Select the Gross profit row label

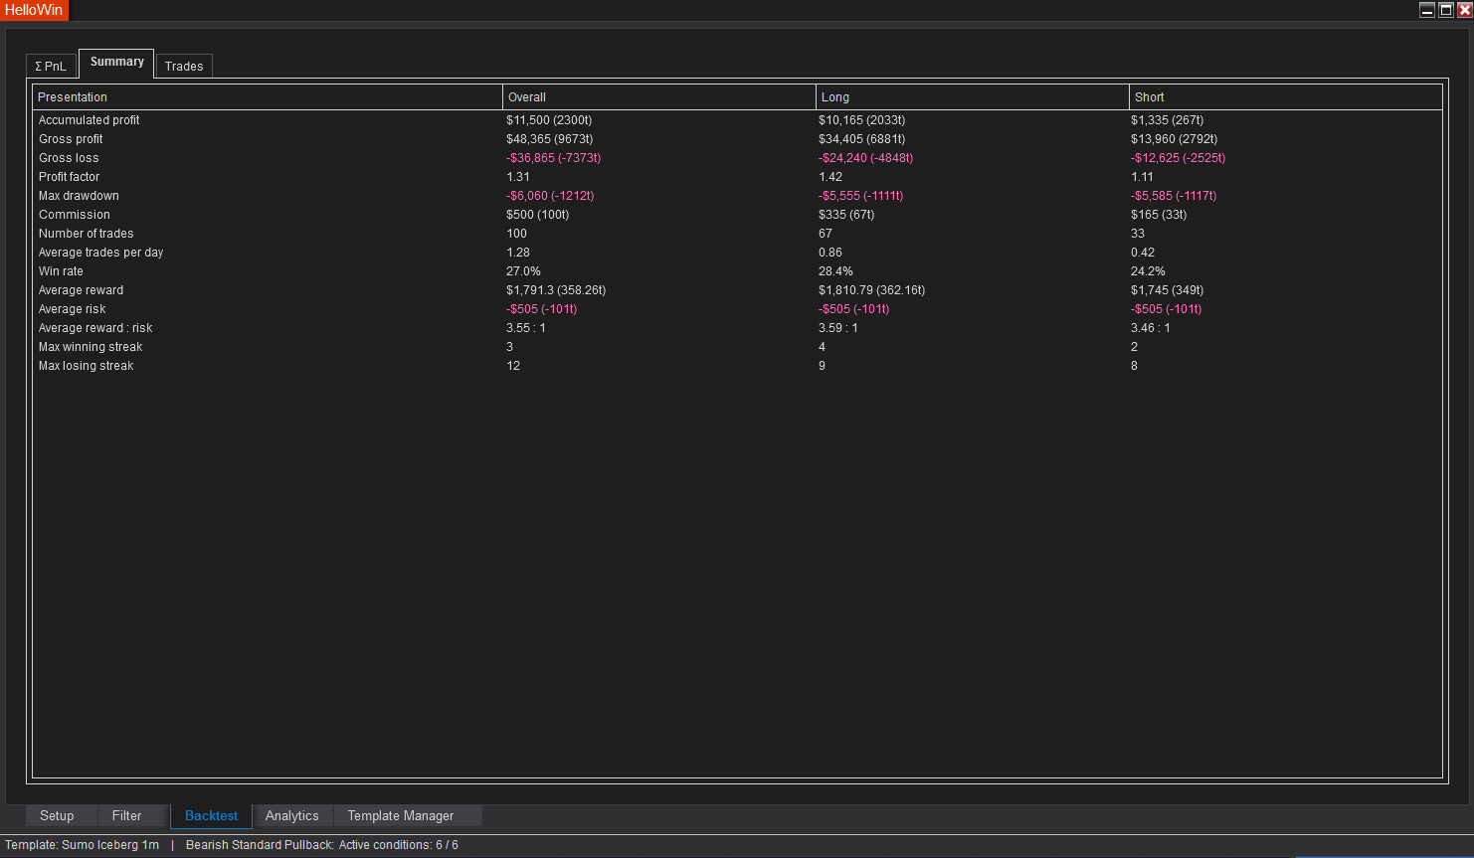[71, 139]
